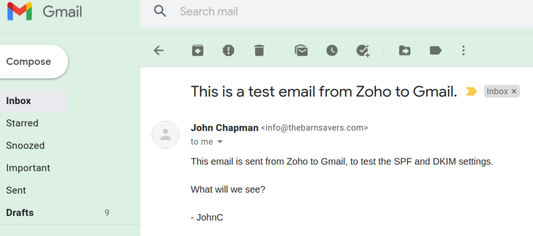Add the email to Tasks
The width and height of the screenshot is (533, 236).
(363, 51)
